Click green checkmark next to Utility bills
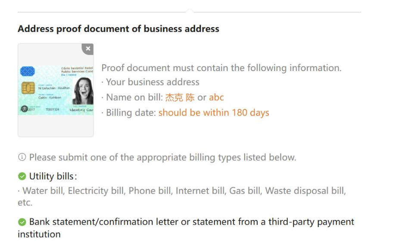The width and height of the screenshot is (411, 251). click(x=22, y=177)
